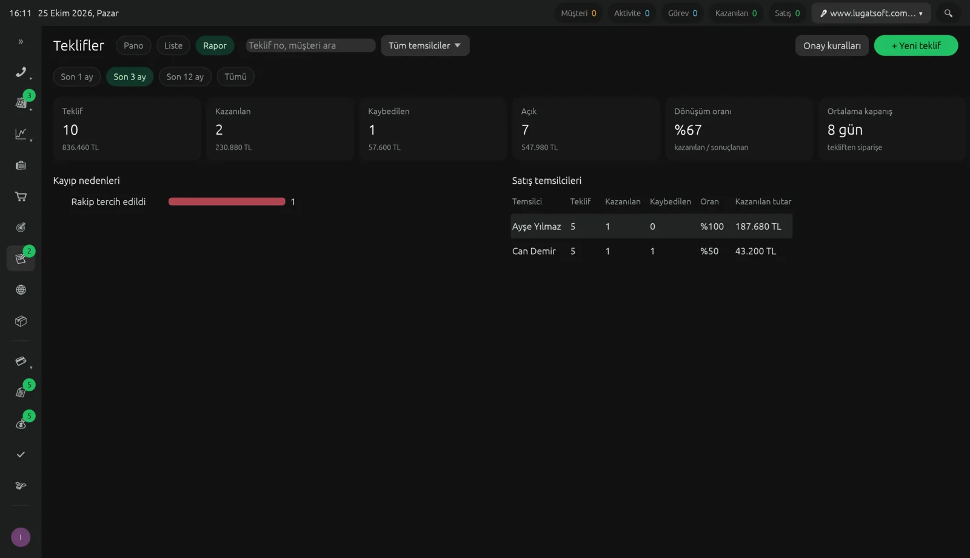
Task: Select the Tümü period filter
Action: pyautogui.click(x=235, y=77)
